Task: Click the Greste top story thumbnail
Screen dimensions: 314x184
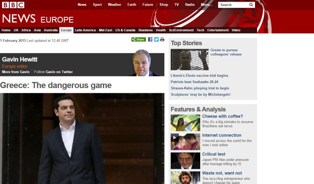Action: [x=190, y=60]
